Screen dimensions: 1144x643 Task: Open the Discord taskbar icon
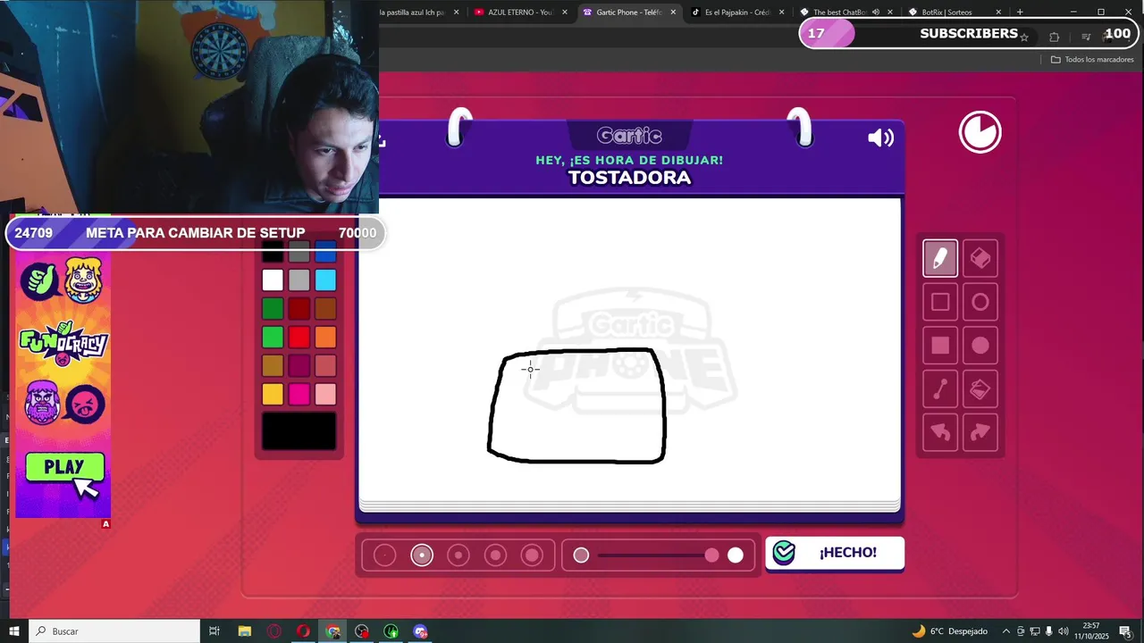(x=421, y=631)
